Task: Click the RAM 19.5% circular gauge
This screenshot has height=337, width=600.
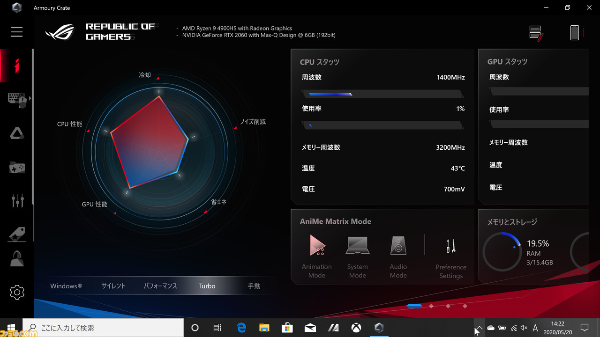Action: [x=502, y=251]
